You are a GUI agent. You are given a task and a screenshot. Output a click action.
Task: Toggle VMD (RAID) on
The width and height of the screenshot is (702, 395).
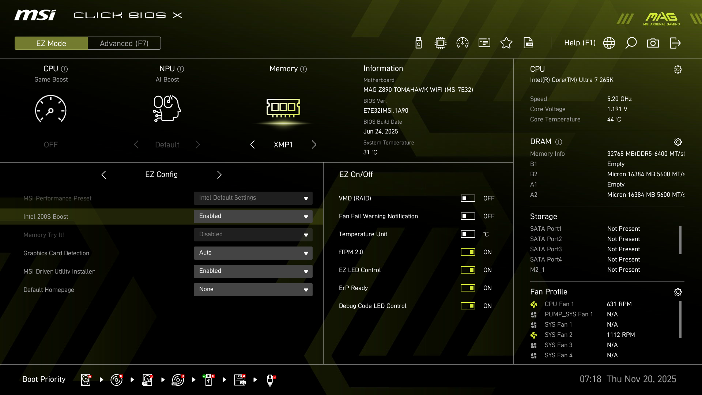tap(468, 198)
